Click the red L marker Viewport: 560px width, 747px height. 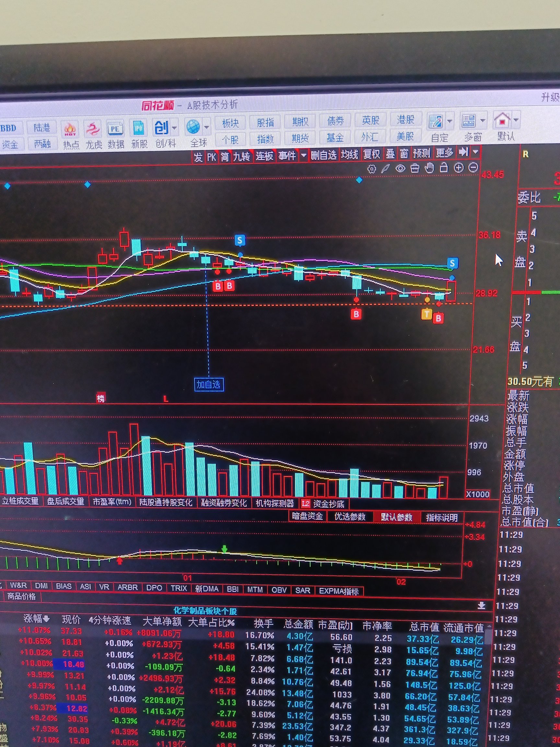[x=165, y=399]
